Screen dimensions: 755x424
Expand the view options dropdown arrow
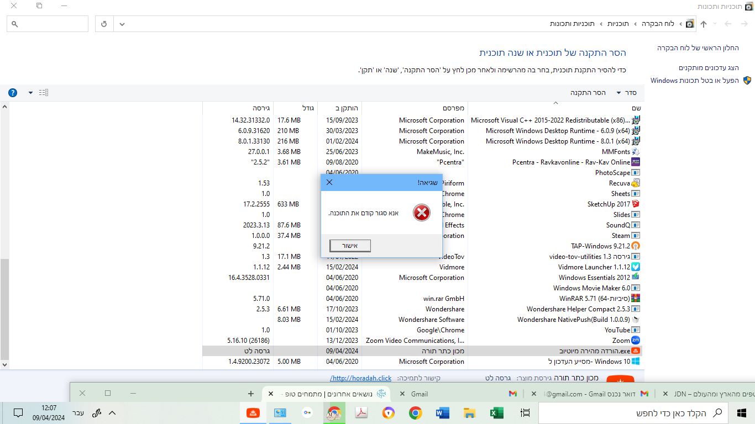[30, 93]
